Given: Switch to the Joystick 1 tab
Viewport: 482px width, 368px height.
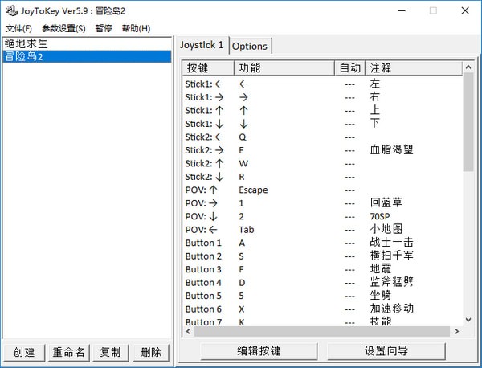Looking at the screenshot, I should tap(202, 45).
